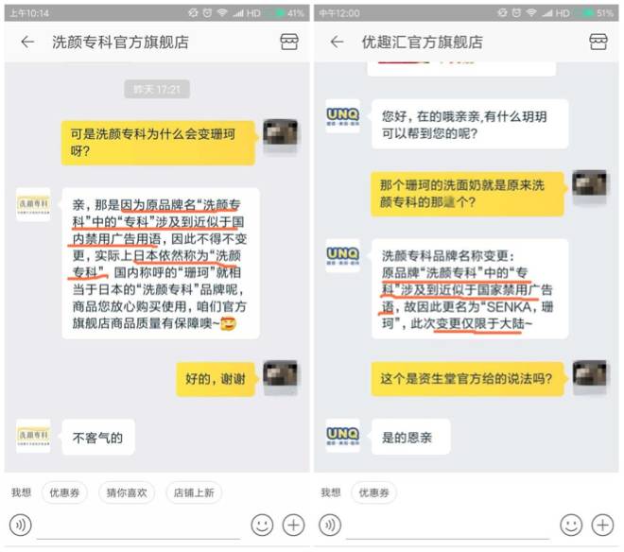Select 优惠券 chip in left chat
Image resolution: width=624 pixels, height=552 pixels.
click(x=64, y=492)
